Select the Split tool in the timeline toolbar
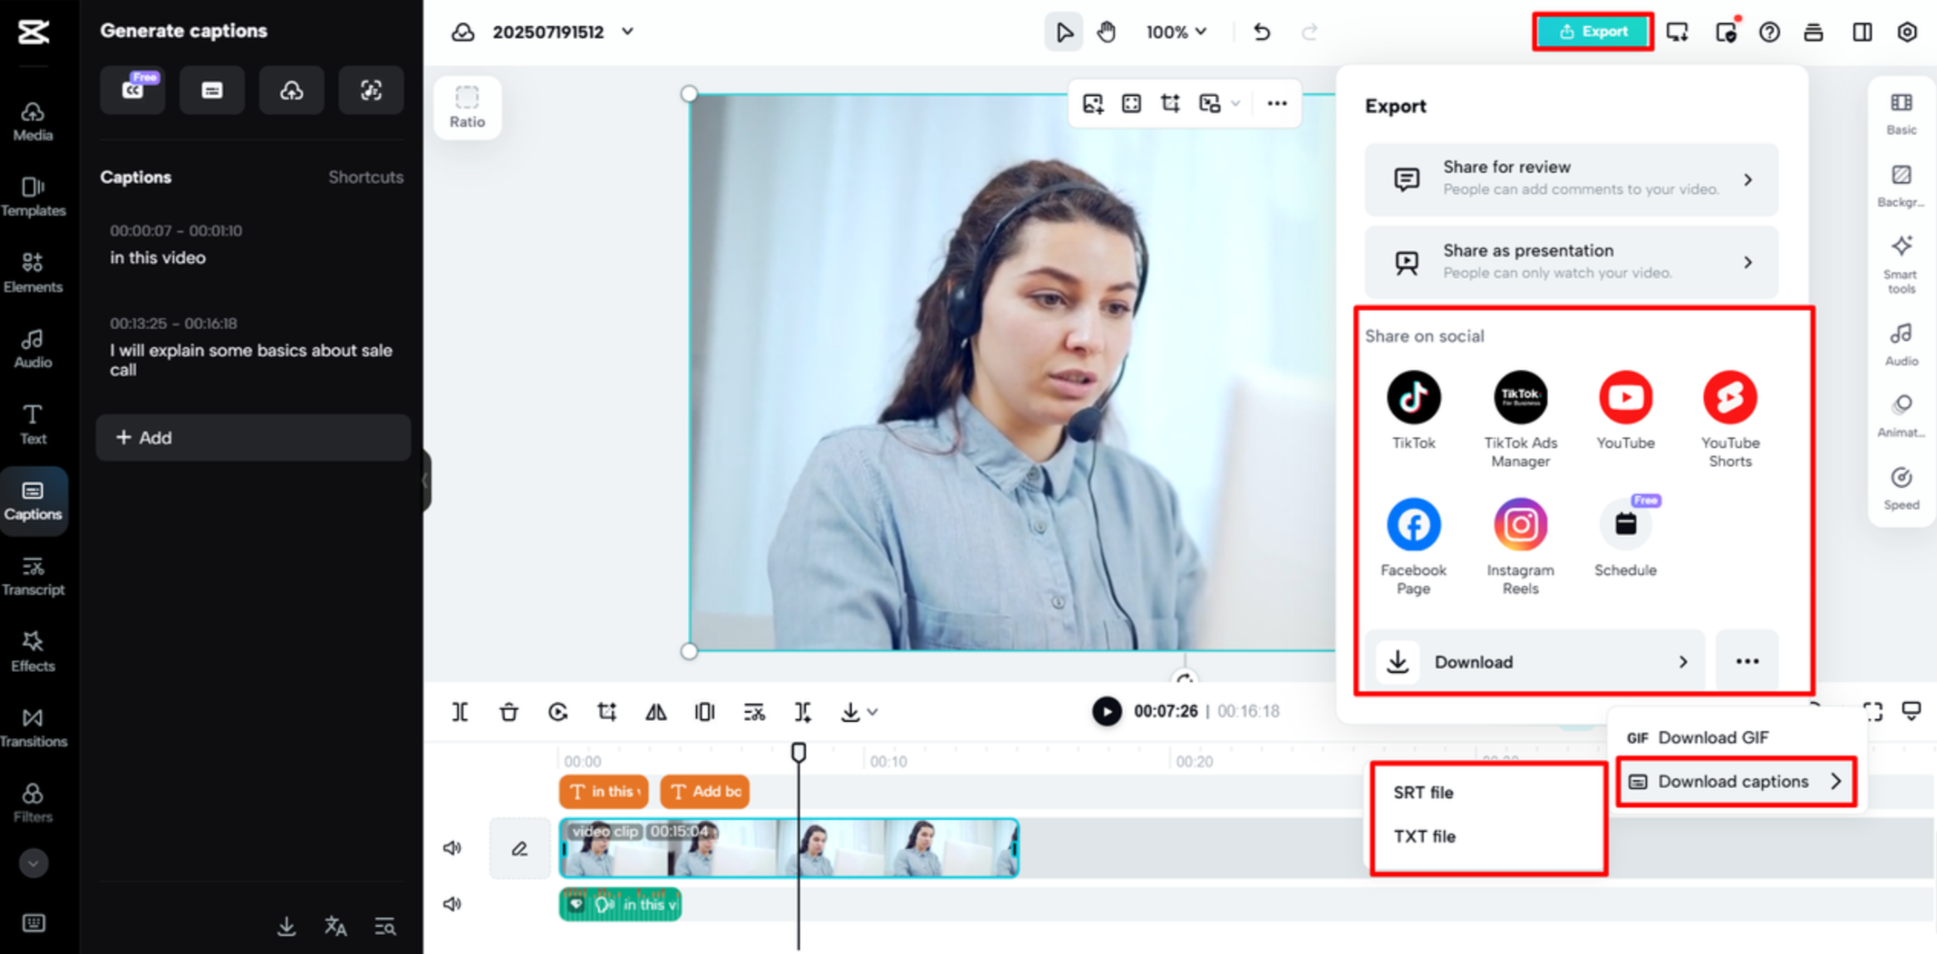The image size is (1937, 954). click(460, 712)
